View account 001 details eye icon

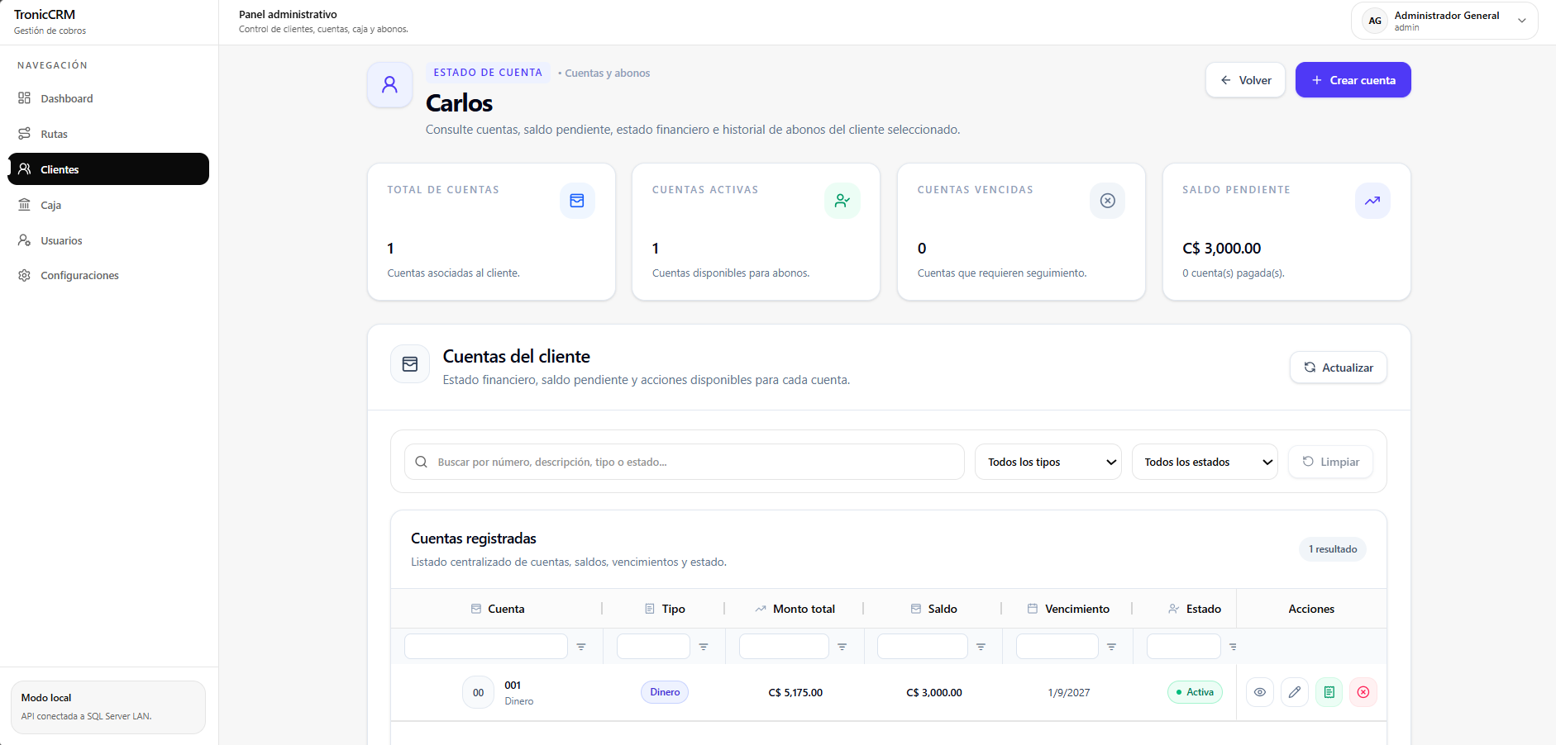tap(1260, 692)
